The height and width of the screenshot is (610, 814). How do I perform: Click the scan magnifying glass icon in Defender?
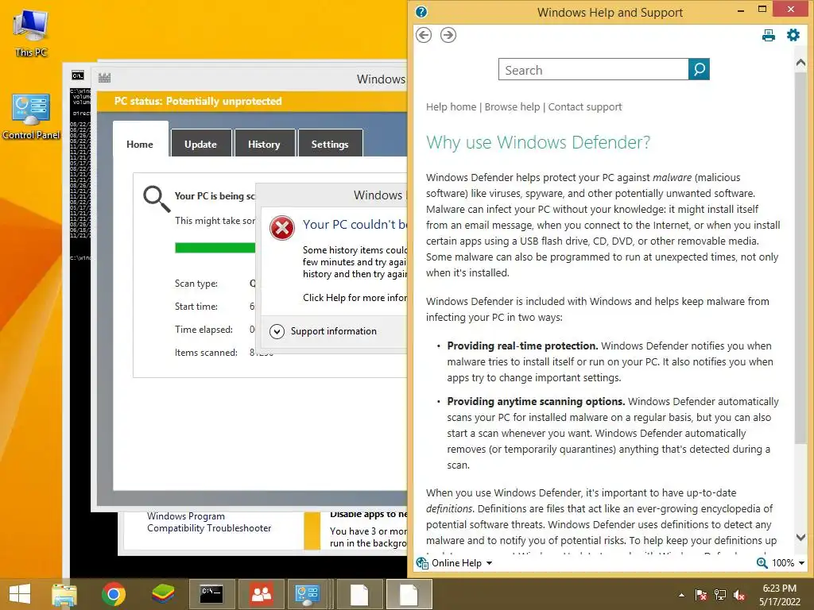(157, 199)
